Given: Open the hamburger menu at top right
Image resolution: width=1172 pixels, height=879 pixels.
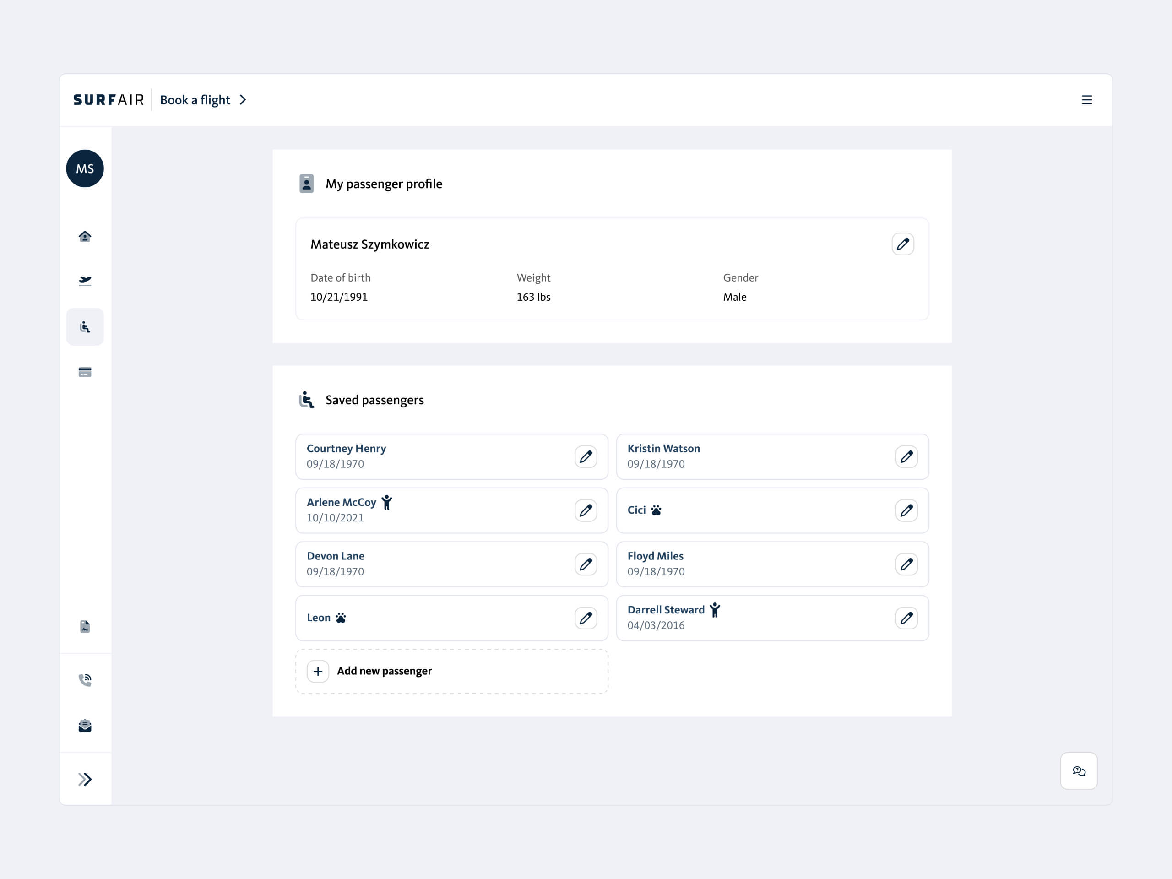Looking at the screenshot, I should (1087, 100).
